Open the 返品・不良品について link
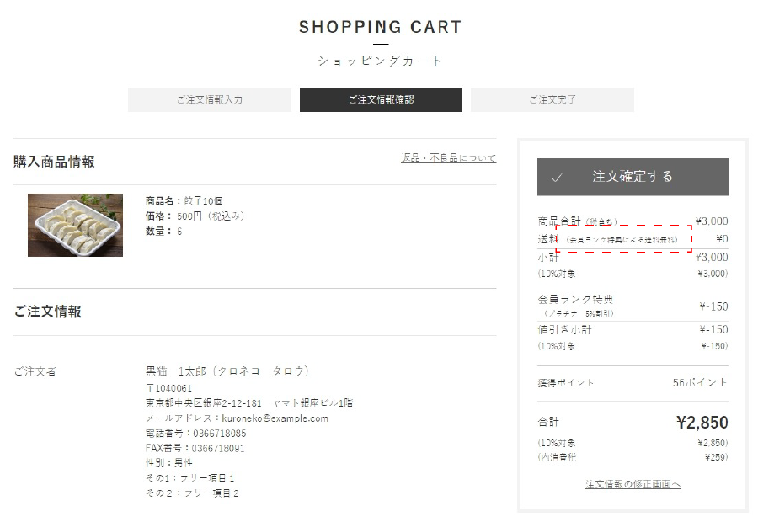This screenshot has height=522, width=758. pyautogui.click(x=448, y=158)
